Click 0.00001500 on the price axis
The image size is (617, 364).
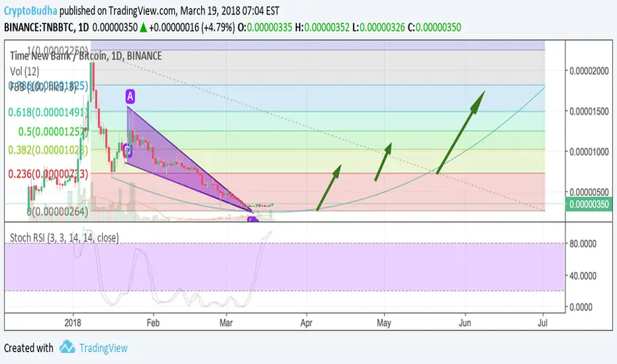[589, 111]
